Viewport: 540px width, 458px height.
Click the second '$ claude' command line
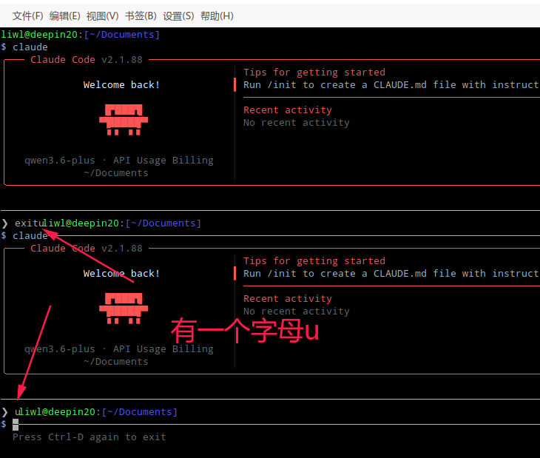click(24, 235)
